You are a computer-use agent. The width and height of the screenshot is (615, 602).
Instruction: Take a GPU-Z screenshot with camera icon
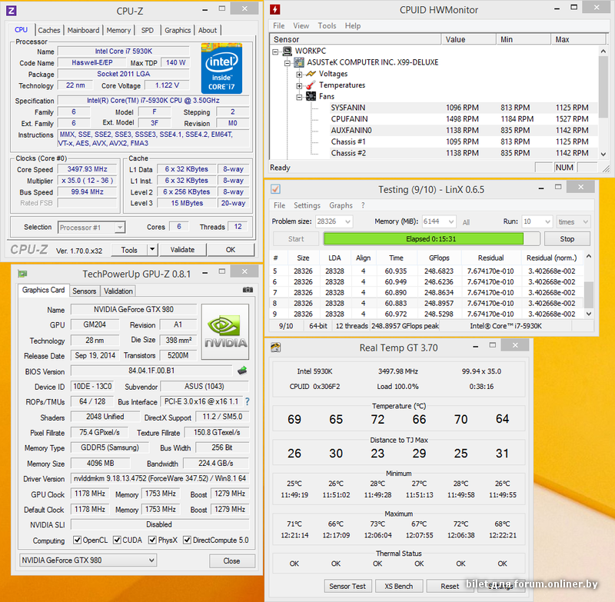(x=248, y=290)
